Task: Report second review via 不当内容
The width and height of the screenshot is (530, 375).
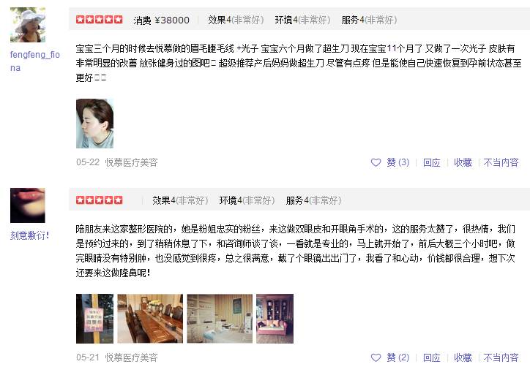Action: click(501, 357)
